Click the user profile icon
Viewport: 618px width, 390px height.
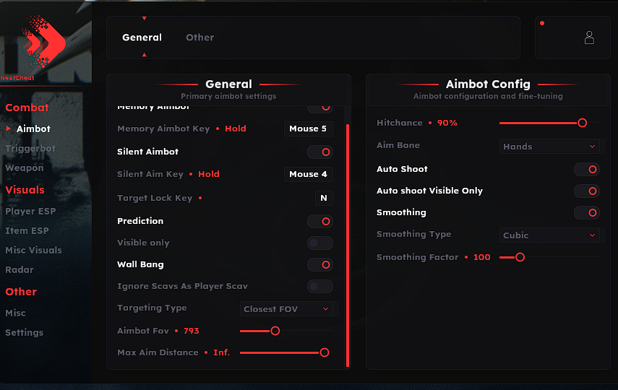589,38
